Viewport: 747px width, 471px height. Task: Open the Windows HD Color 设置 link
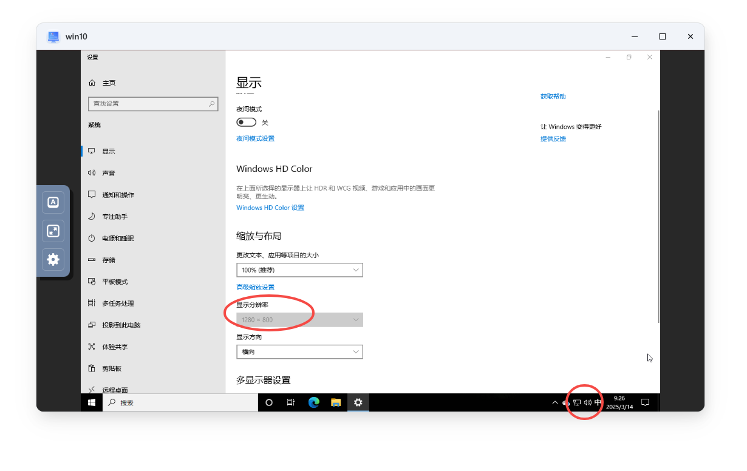(270, 208)
